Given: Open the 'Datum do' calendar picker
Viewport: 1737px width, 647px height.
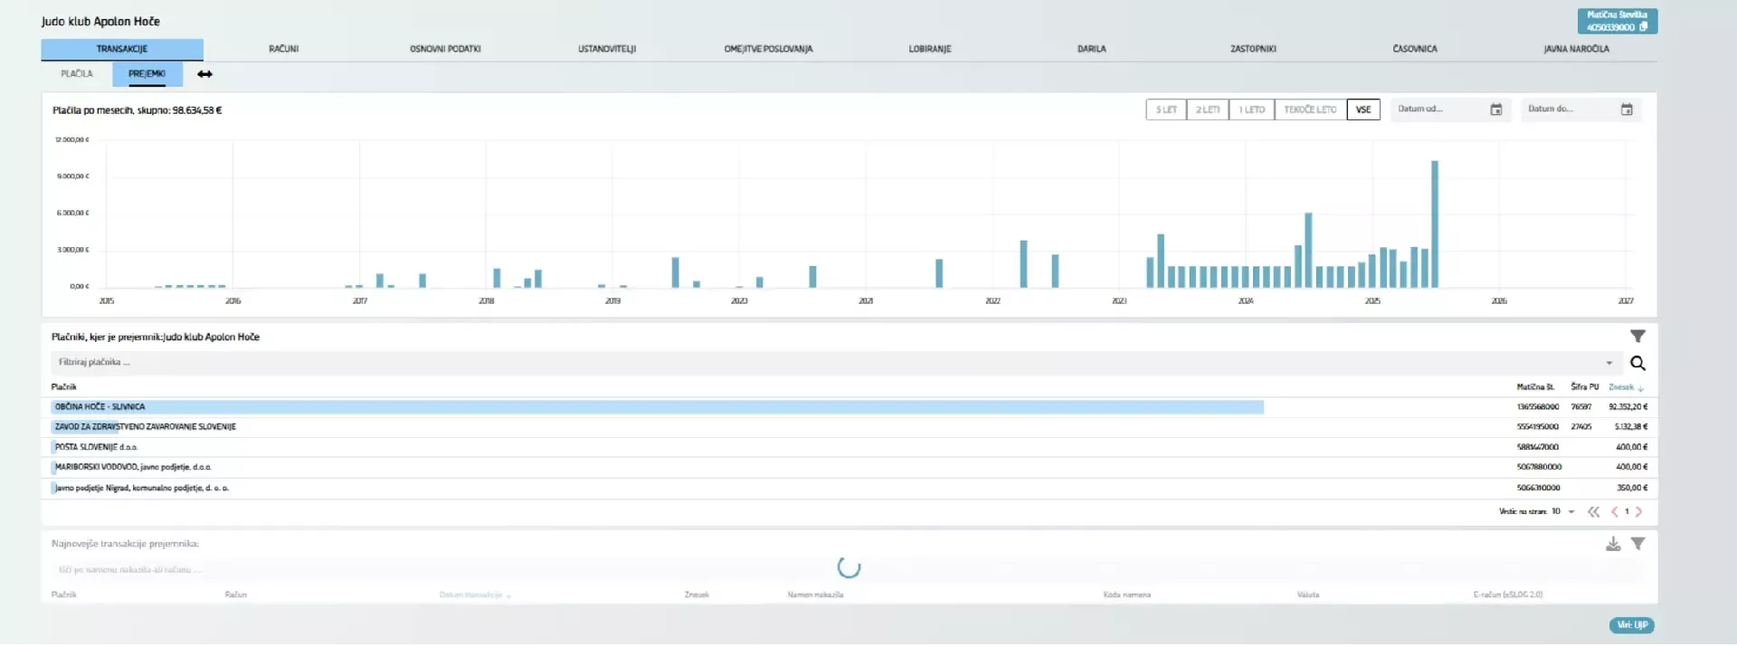Looking at the screenshot, I should pos(1626,109).
